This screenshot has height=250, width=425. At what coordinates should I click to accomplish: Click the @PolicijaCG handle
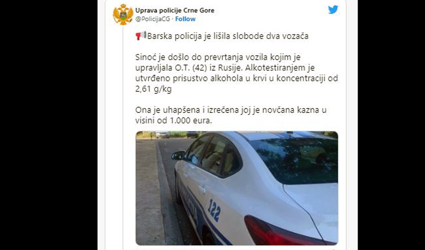(153, 19)
